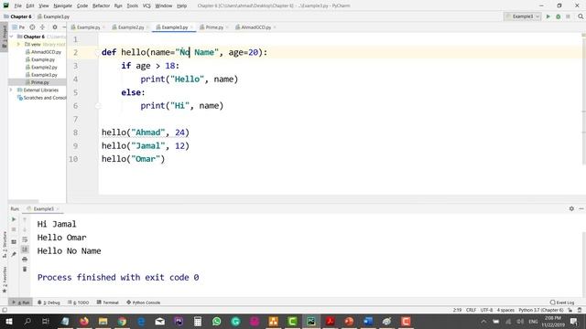Switch to Example2.py editor tab
Viewport: 586px width, 329px height.
coord(131,27)
